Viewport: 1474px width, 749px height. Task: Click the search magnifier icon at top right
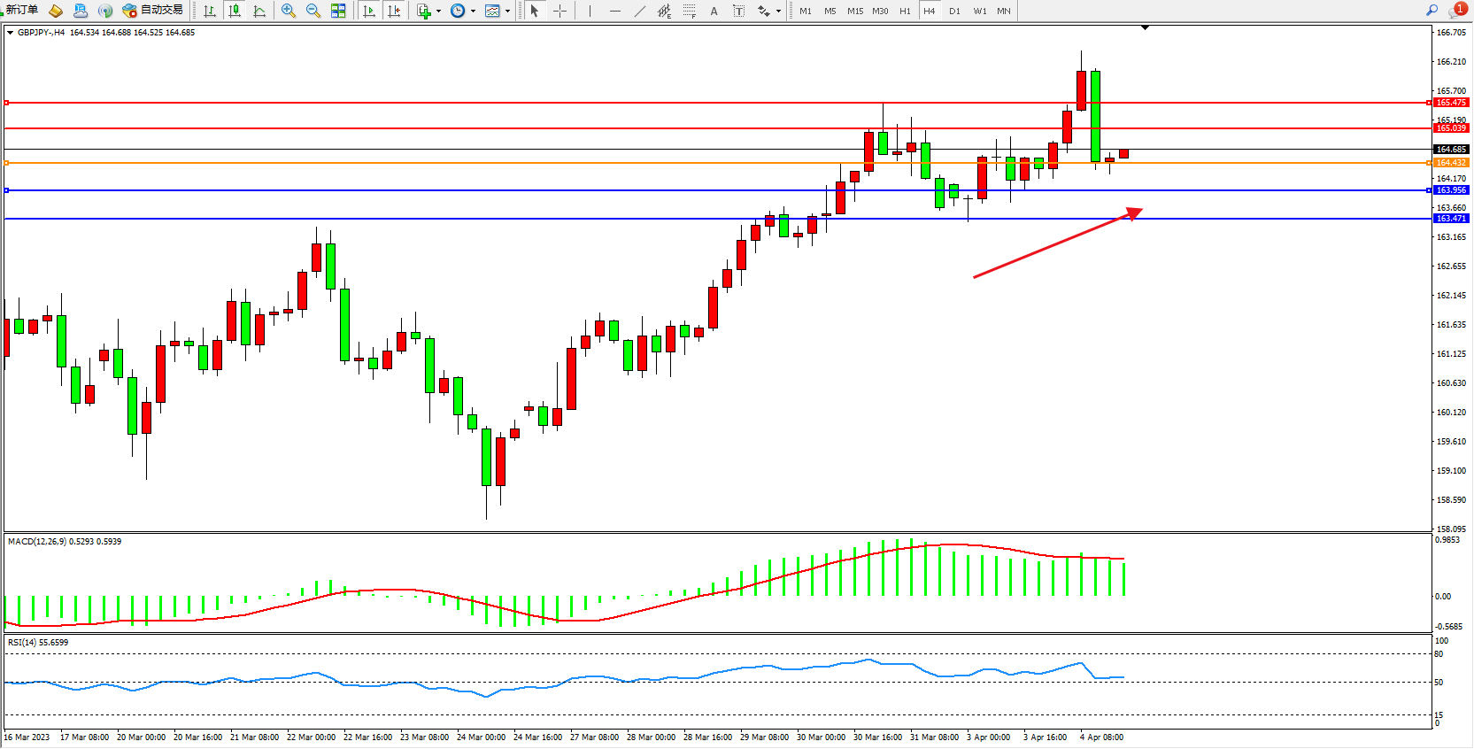pos(1432,10)
